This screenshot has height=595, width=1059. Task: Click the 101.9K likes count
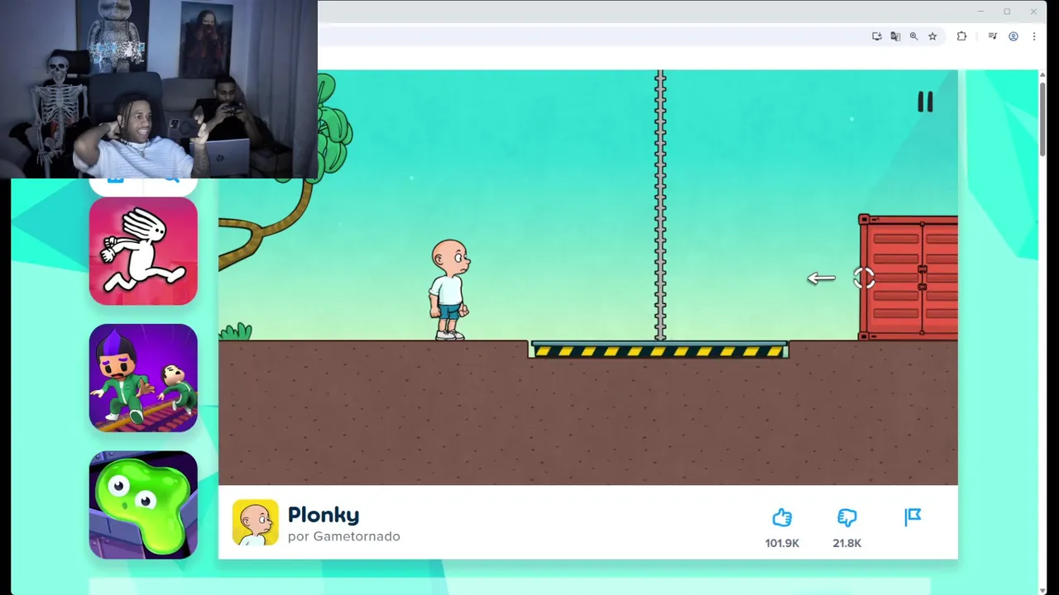coord(782,543)
